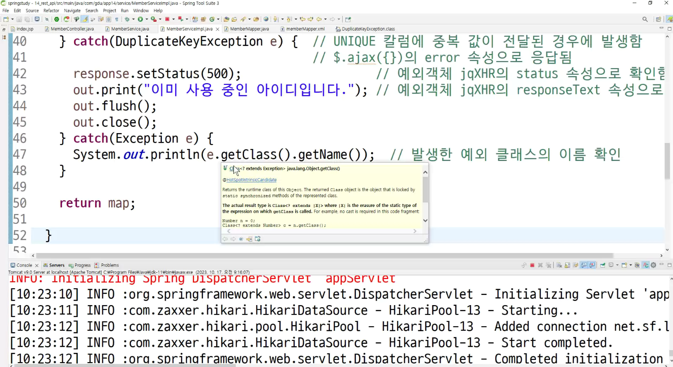The image size is (673, 367).
Task: Click the Save All toolbar icon
Action: (27, 19)
